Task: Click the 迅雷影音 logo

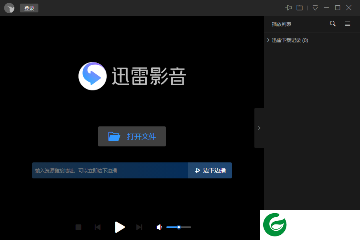Action: tap(132, 76)
